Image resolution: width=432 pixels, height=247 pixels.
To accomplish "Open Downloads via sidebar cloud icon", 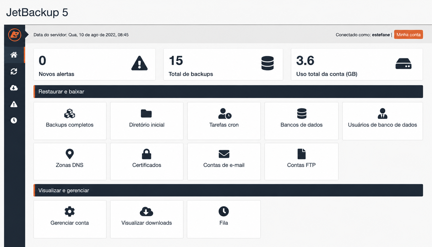I will tap(14, 88).
